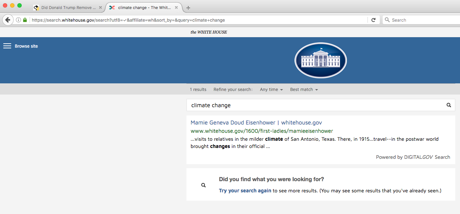Click 'the WHITE HOUSE' header text
This screenshot has height=214, width=460.
point(209,32)
